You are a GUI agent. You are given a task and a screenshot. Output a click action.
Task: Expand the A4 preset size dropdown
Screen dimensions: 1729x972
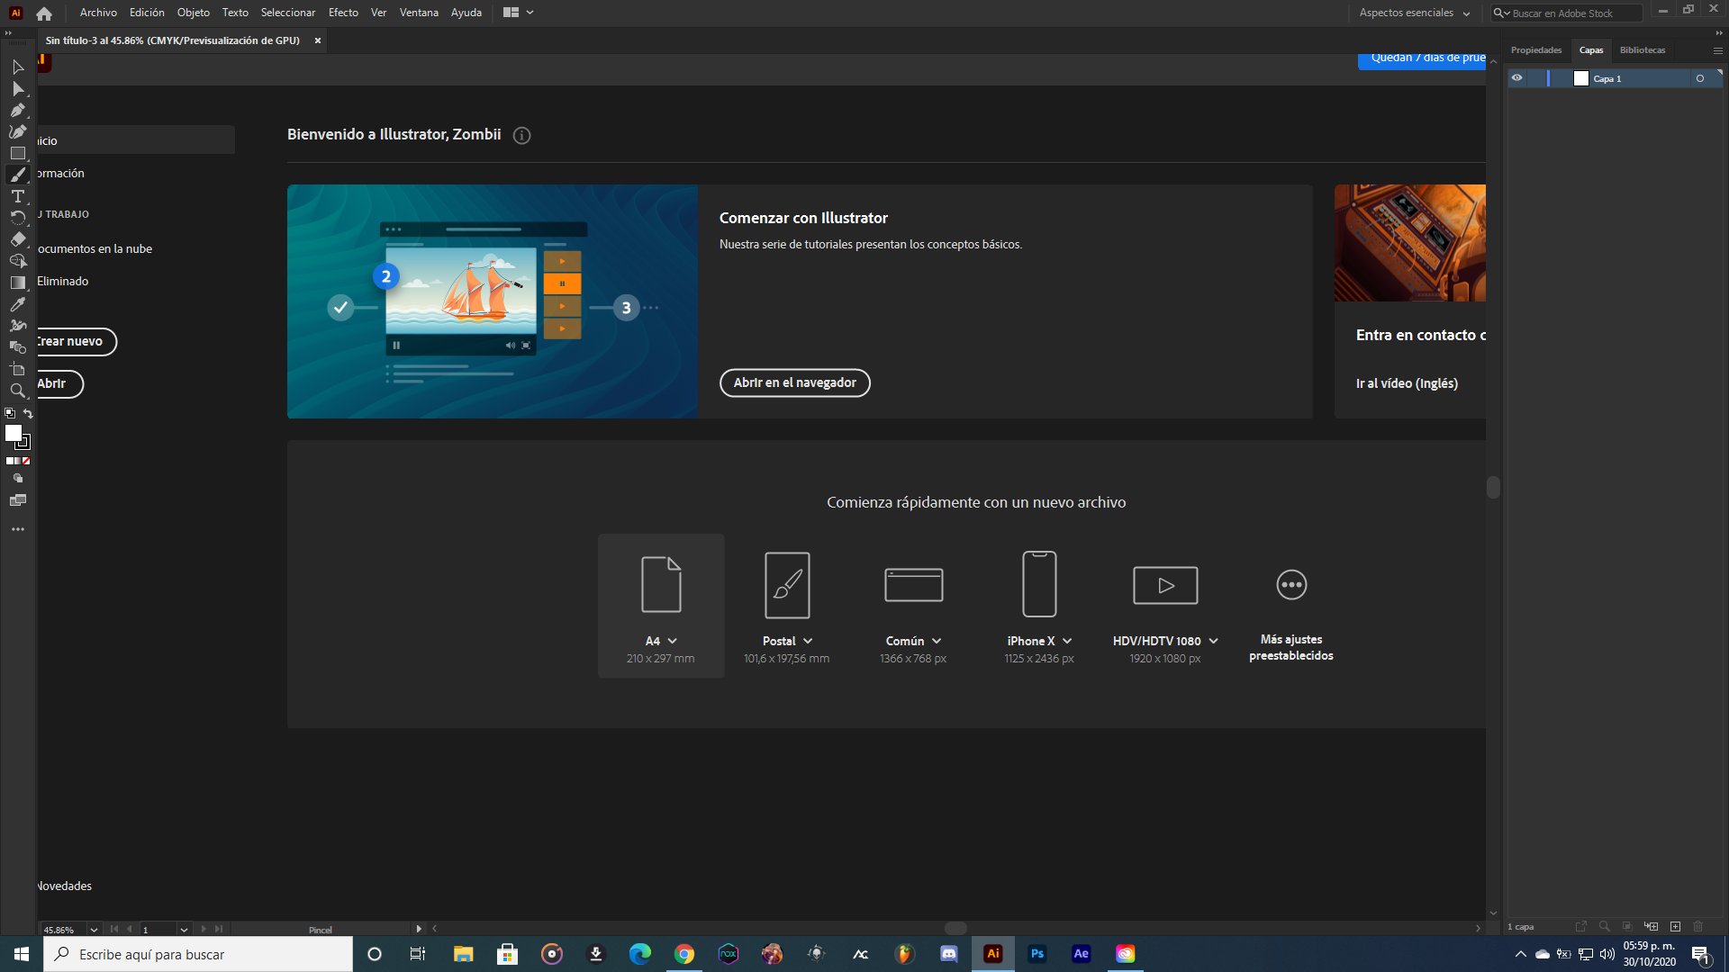(x=673, y=641)
